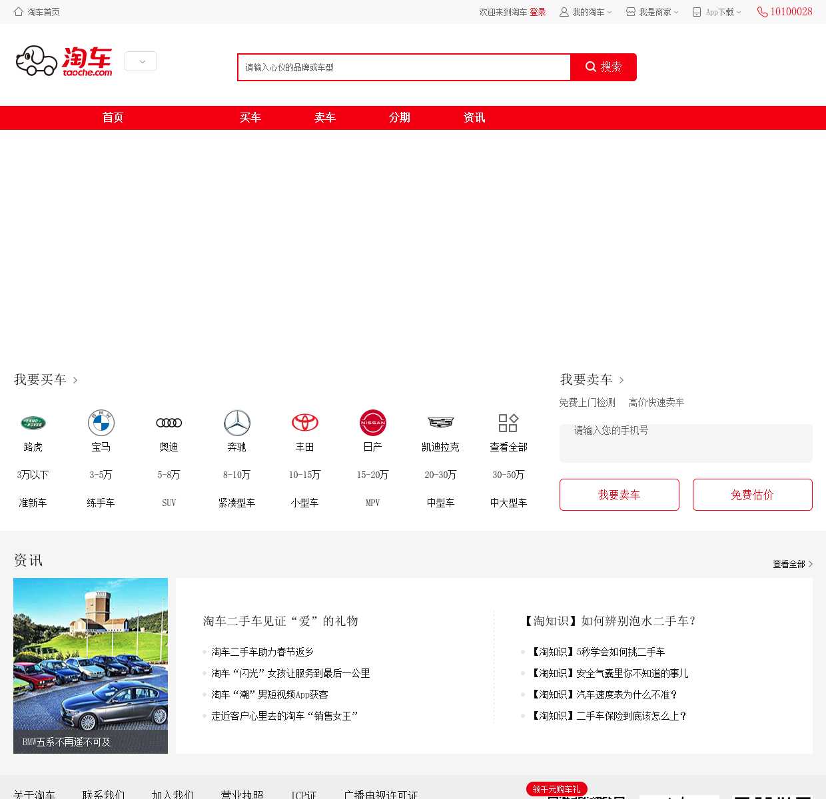This screenshot has width=826, height=799.
Task: Select the Nissan brand logo
Action: tap(373, 423)
